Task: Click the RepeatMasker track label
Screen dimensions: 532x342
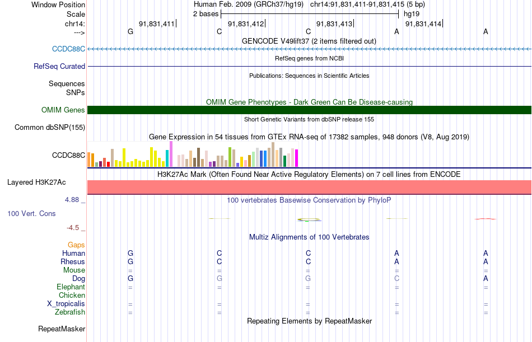Action: 62,329
